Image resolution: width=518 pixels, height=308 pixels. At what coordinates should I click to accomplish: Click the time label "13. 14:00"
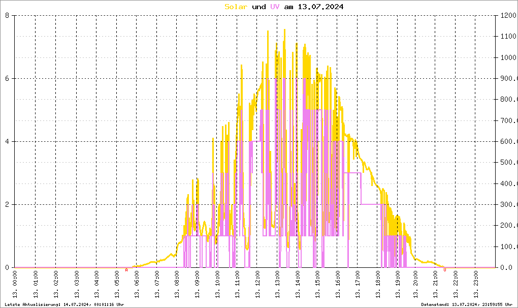[x=298, y=284]
